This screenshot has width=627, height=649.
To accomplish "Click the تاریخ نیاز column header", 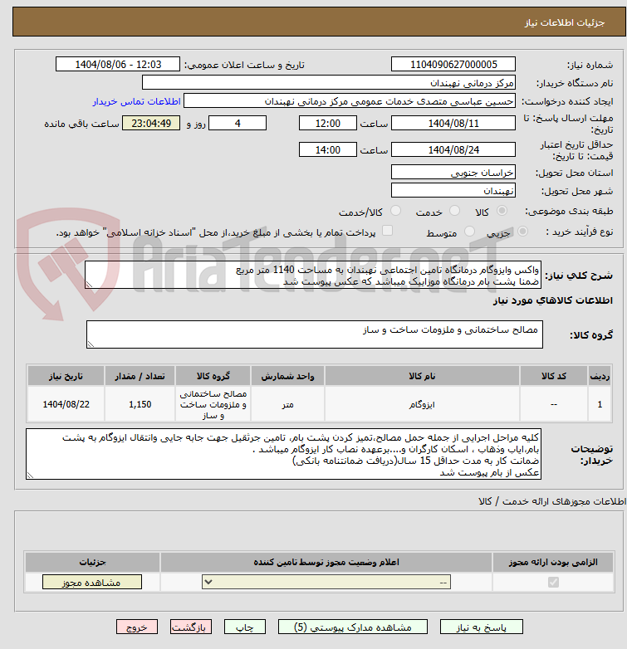I will pos(66,376).
